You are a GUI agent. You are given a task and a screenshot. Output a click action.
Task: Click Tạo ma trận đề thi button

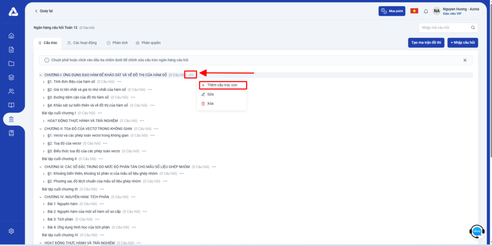click(x=426, y=43)
